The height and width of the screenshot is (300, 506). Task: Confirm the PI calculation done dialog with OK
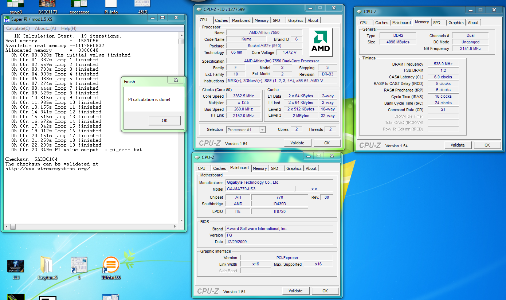click(165, 120)
